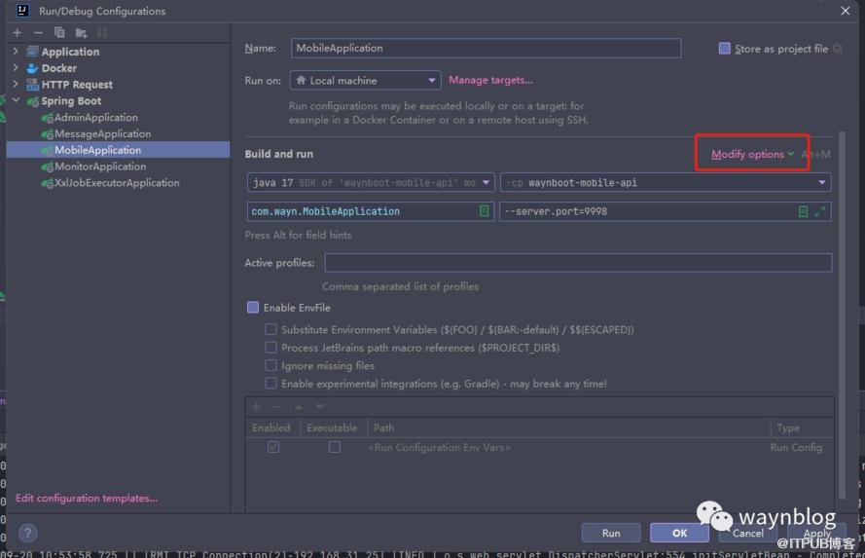
Task: Click the insert macro icon in main class field
Action: pyautogui.click(x=484, y=211)
